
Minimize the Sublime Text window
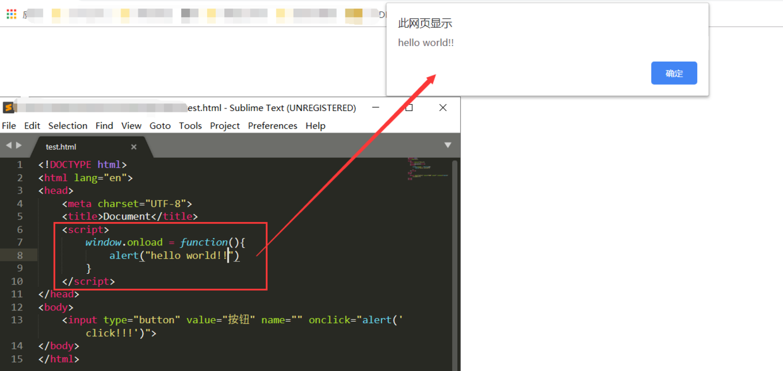[376, 108]
